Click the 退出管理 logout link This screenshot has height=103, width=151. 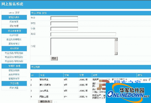coord(14,26)
